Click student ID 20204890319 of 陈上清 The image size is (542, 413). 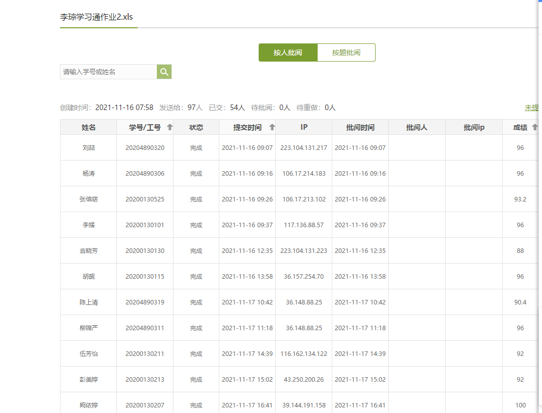(x=145, y=302)
